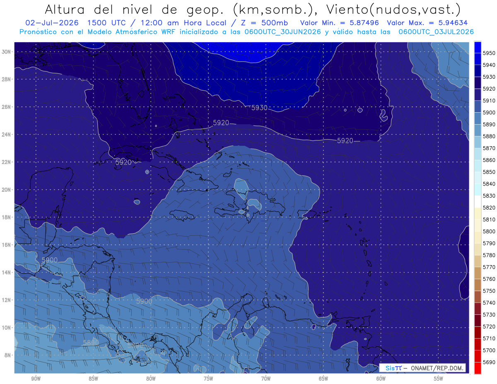Click the 'ONAMET/REP.DOM.' credit label
The height and width of the screenshot is (384, 497).
pyautogui.click(x=437, y=368)
